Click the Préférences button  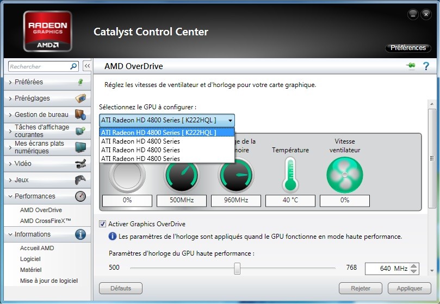pyautogui.click(x=408, y=48)
